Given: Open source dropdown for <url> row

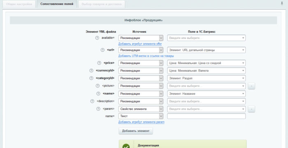Looking at the screenshot, I should (x=141, y=50).
